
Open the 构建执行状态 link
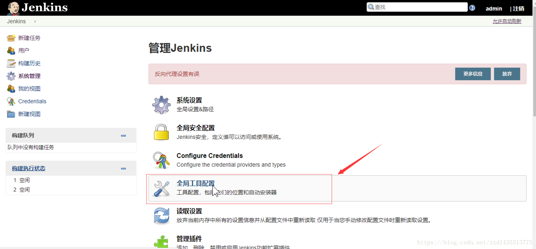29,168
